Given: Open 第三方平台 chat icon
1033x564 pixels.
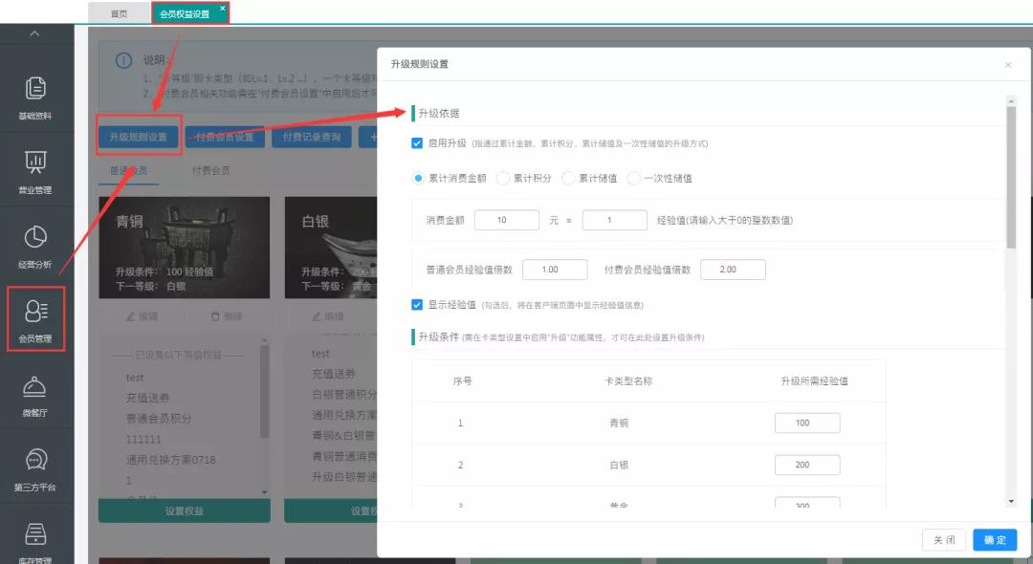Looking at the screenshot, I should [x=35, y=468].
